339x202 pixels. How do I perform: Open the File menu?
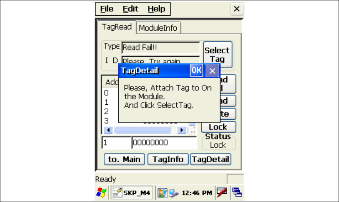pos(107,9)
